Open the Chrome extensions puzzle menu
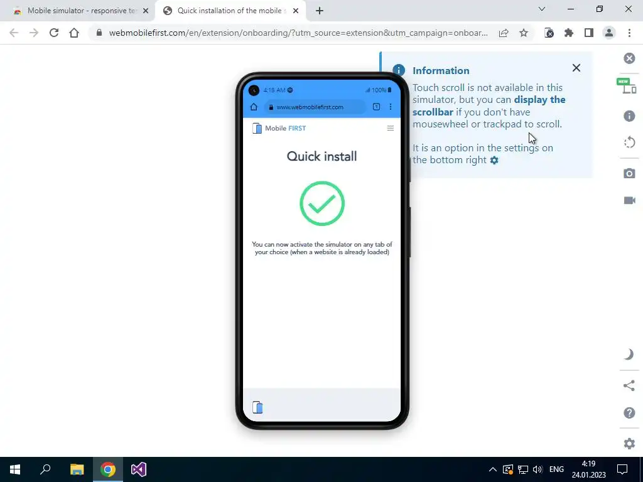643x482 pixels. click(569, 33)
